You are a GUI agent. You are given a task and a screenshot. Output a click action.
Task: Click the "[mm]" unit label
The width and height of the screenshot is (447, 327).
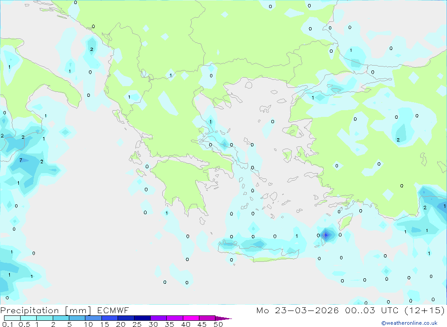pos(78,310)
